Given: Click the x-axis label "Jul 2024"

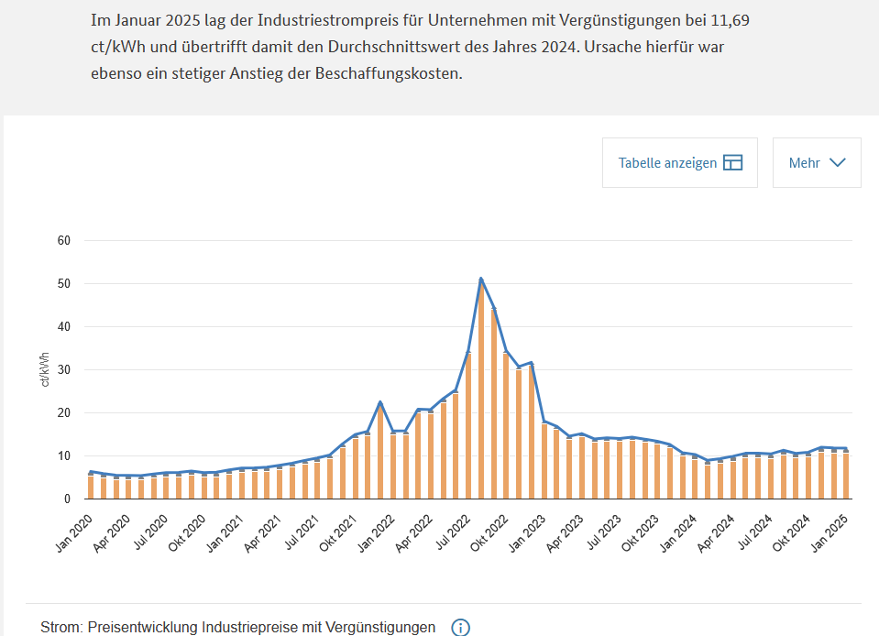Looking at the screenshot, I should click(x=755, y=532).
